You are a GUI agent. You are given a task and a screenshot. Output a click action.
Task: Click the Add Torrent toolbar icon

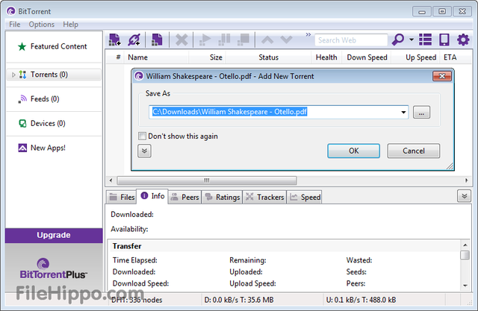[x=114, y=40]
